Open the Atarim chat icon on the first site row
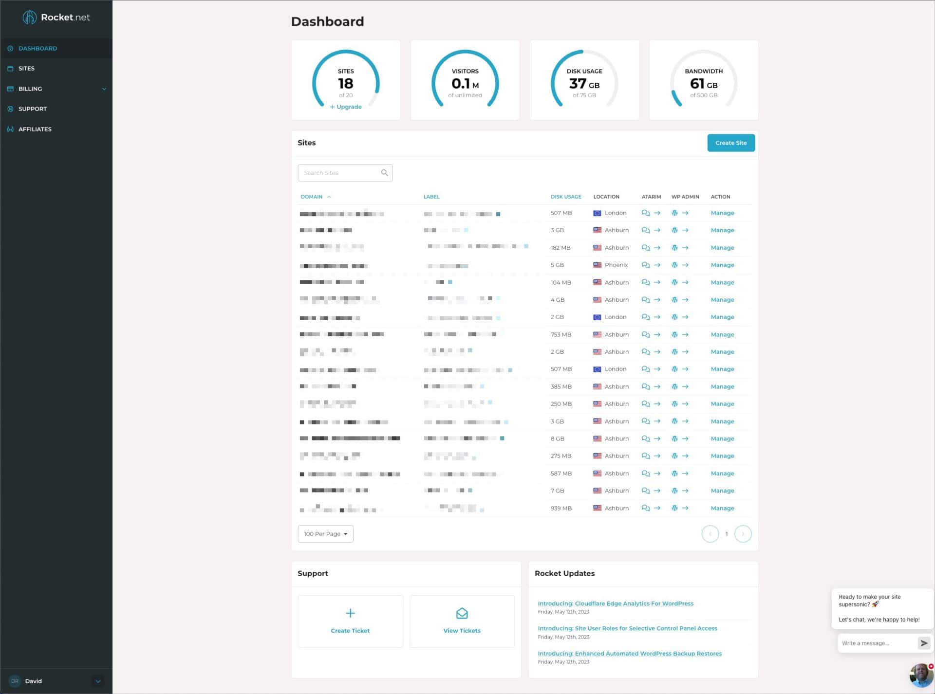 tap(646, 213)
